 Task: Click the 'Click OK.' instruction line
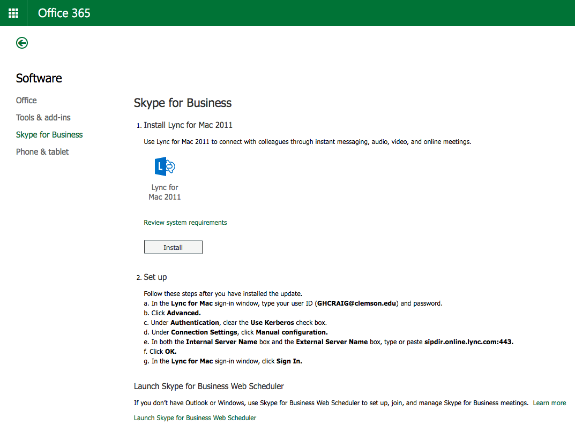[160, 352]
